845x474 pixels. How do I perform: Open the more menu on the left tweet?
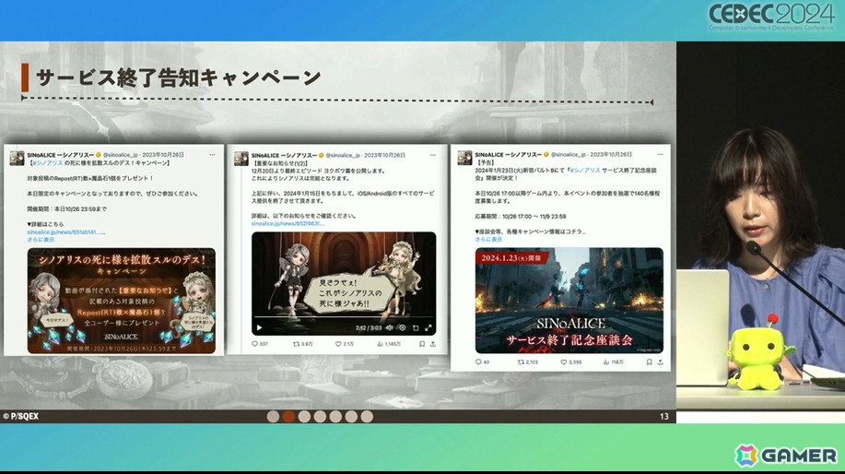(x=212, y=155)
